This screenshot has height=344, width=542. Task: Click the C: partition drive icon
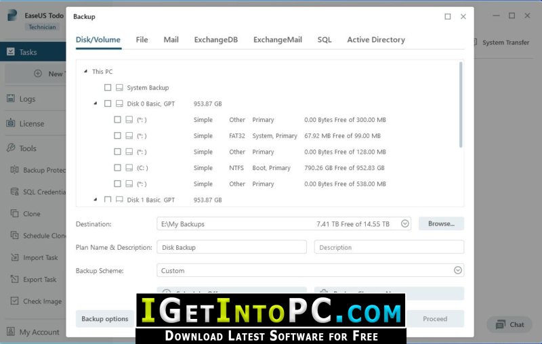tap(129, 167)
